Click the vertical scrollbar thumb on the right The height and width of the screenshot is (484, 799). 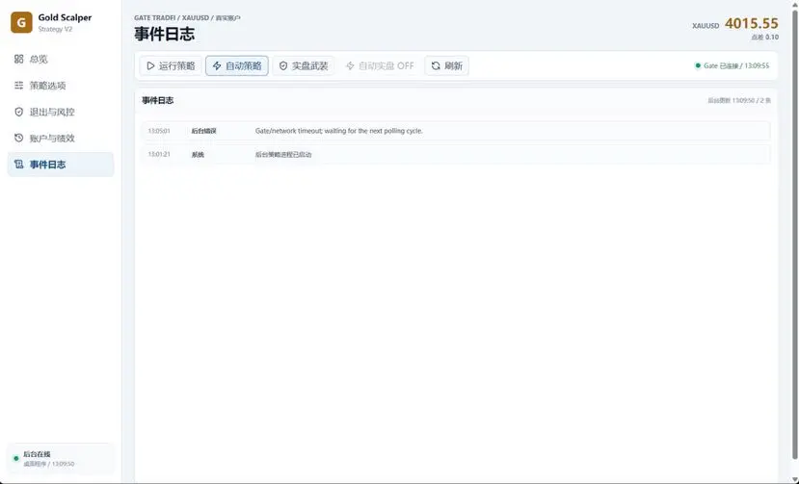[795, 234]
